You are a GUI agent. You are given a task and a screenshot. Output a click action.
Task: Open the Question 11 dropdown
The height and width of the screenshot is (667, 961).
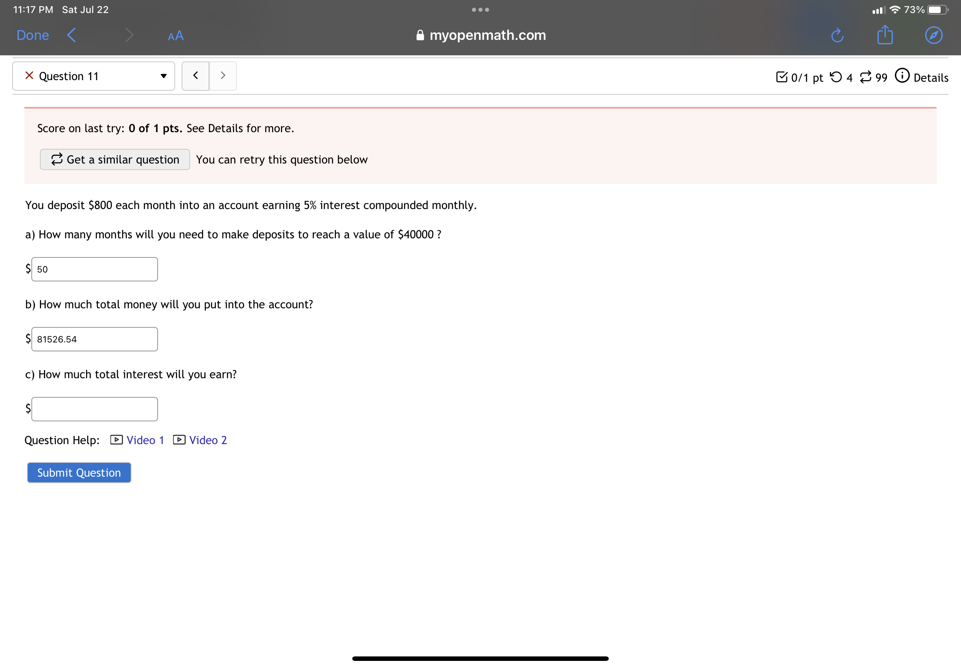94,76
